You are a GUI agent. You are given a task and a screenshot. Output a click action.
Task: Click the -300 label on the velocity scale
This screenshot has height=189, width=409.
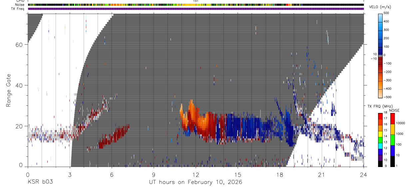(x=387, y=80)
